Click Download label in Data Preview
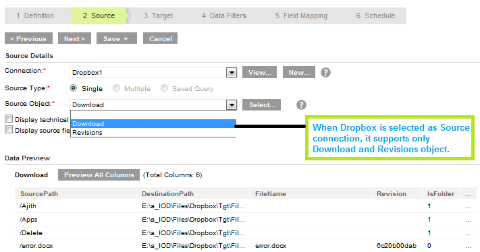Screen dimensions: 480x252 pos(31,175)
